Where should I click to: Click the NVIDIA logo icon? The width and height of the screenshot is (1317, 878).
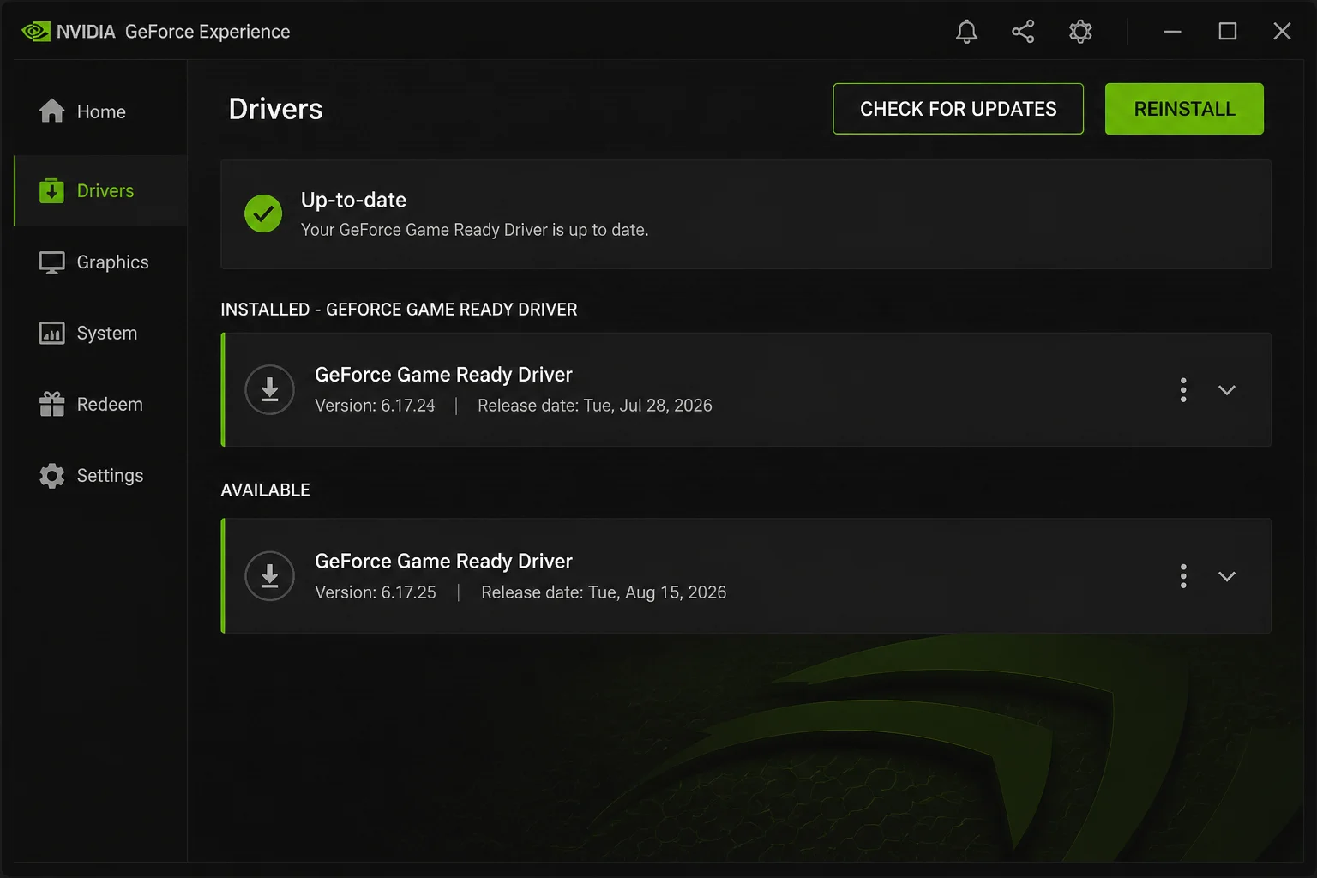tap(36, 32)
